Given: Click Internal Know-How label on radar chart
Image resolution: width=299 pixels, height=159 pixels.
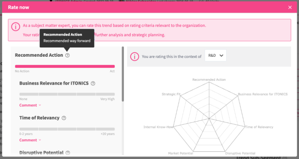Looking at the screenshot, I should pyautogui.click(x=158, y=127).
